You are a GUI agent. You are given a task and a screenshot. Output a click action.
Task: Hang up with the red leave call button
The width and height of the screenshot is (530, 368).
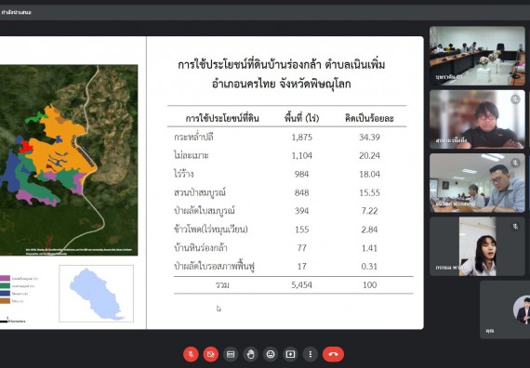click(333, 354)
